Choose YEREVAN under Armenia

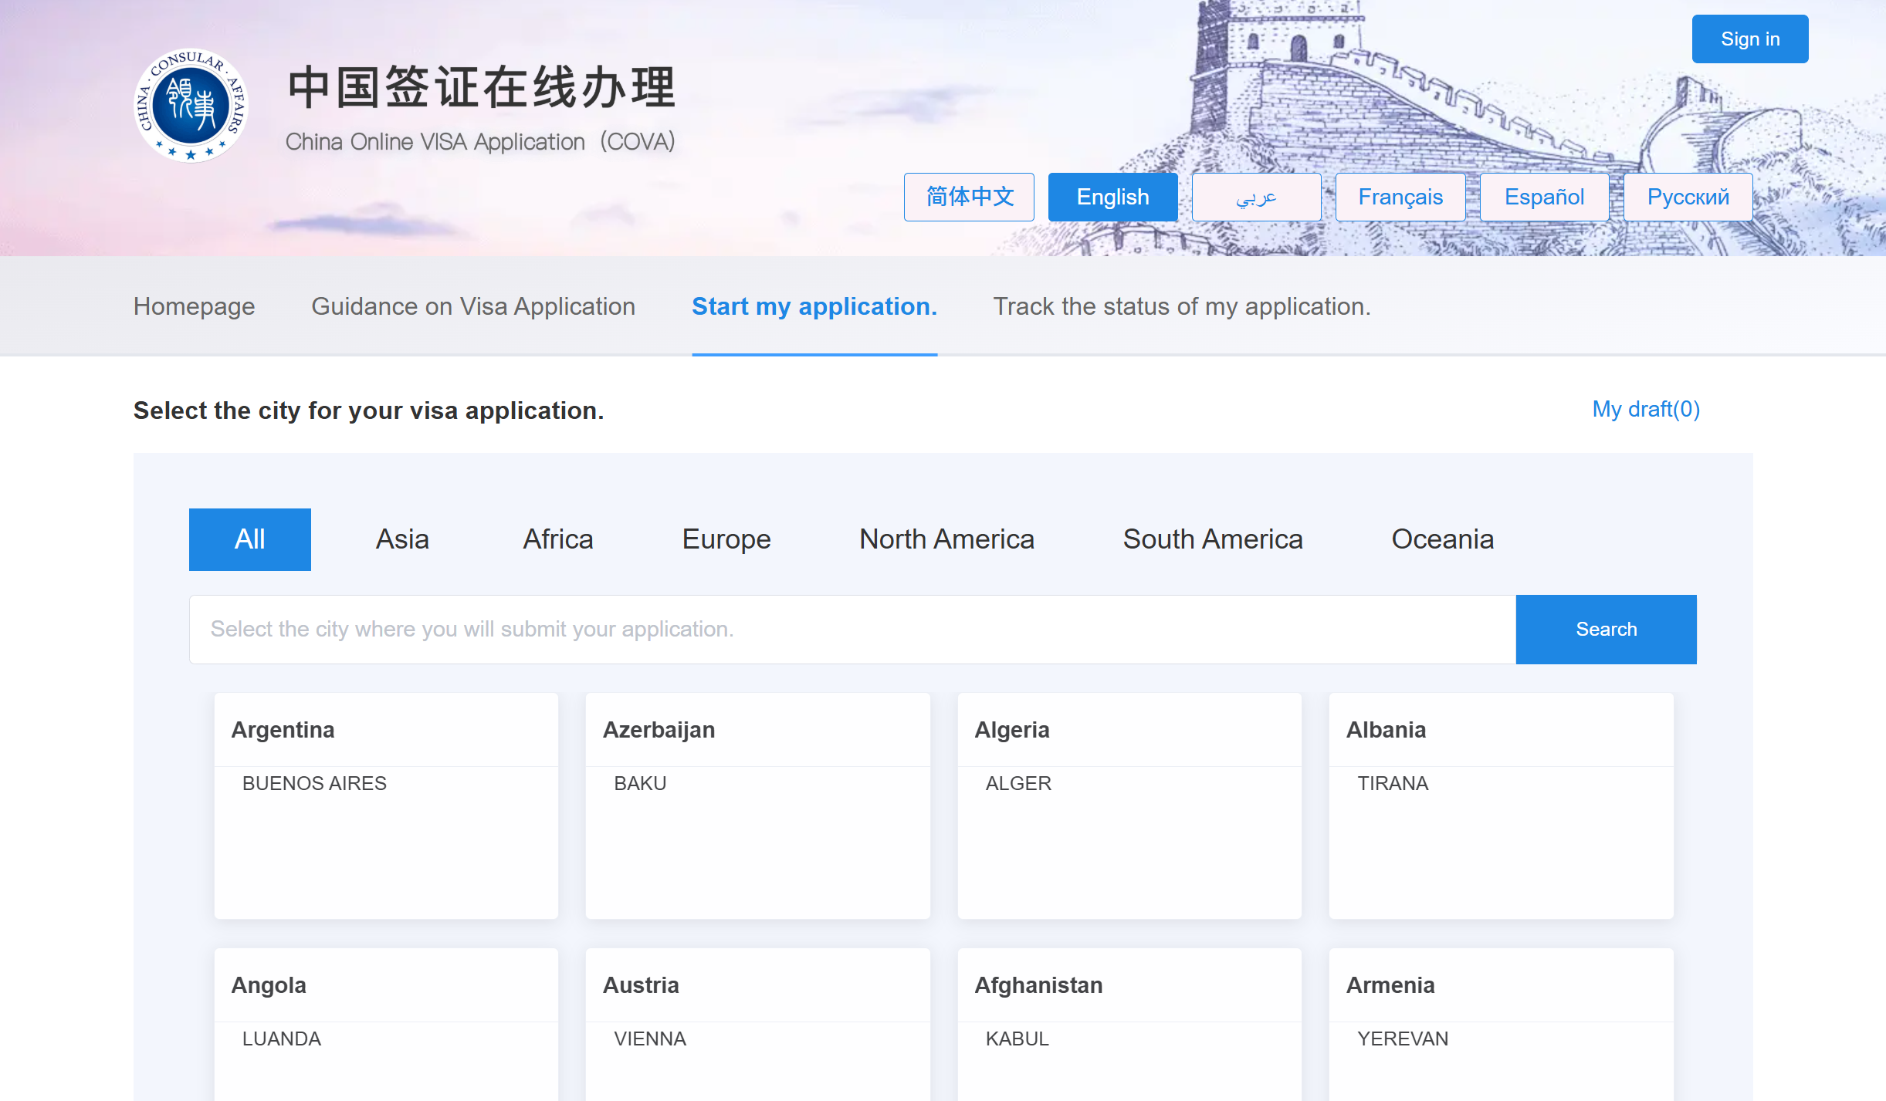pyautogui.click(x=1403, y=1039)
